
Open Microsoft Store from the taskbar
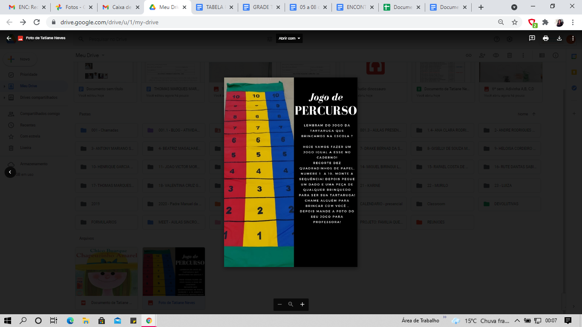click(101, 321)
